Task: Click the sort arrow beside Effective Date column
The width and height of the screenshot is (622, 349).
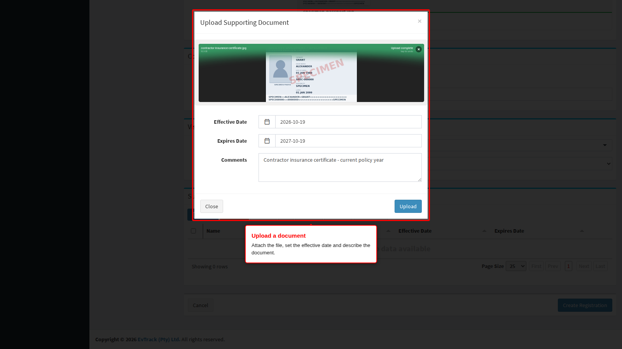Action: pyautogui.click(x=484, y=231)
